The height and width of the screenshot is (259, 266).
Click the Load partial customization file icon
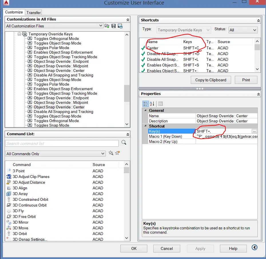(107, 26)
